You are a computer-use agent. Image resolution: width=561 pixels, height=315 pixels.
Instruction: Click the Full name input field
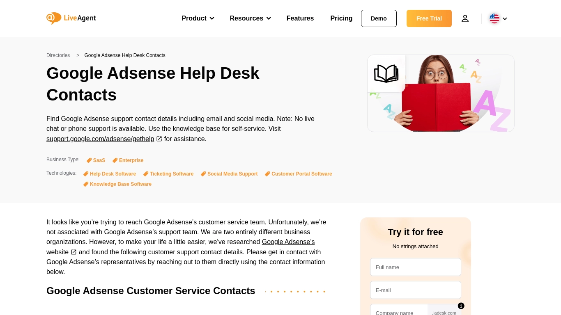(415, 267)
